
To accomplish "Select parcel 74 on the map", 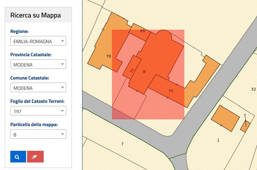I will 170,90.
